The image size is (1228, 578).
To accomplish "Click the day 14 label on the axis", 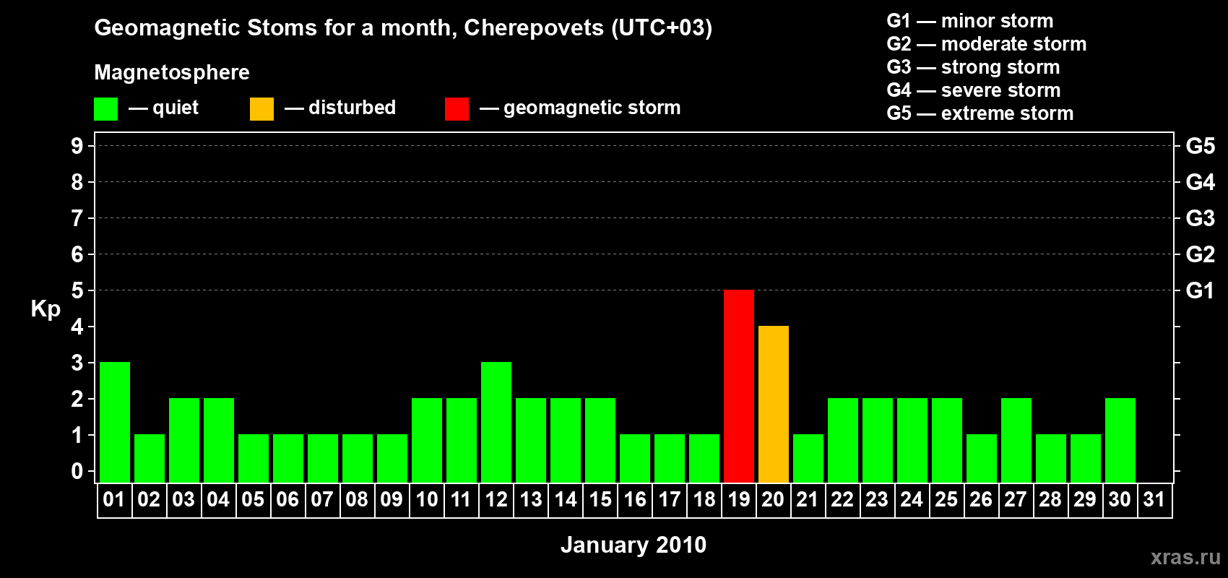I will 566,499.
